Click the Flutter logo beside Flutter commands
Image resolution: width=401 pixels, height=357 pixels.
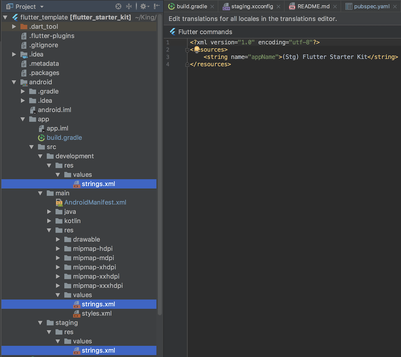173,32
